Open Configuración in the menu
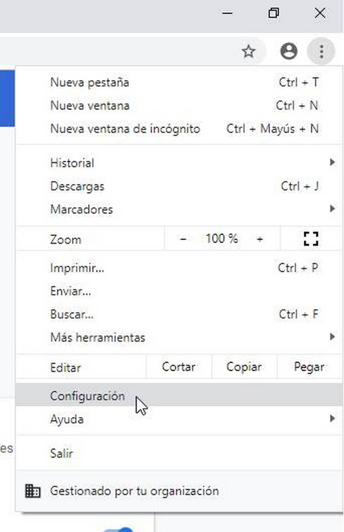 [x=87, y=396]
